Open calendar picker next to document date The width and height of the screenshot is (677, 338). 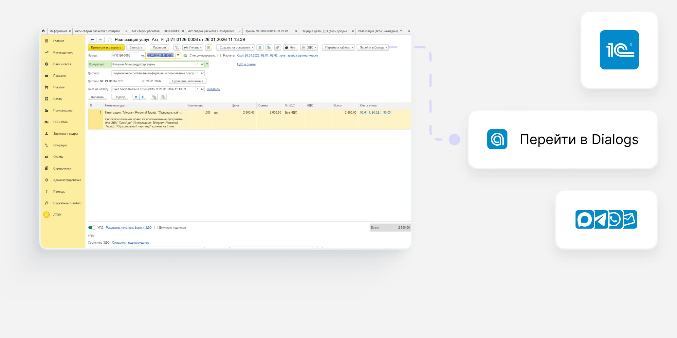[178, 55]
